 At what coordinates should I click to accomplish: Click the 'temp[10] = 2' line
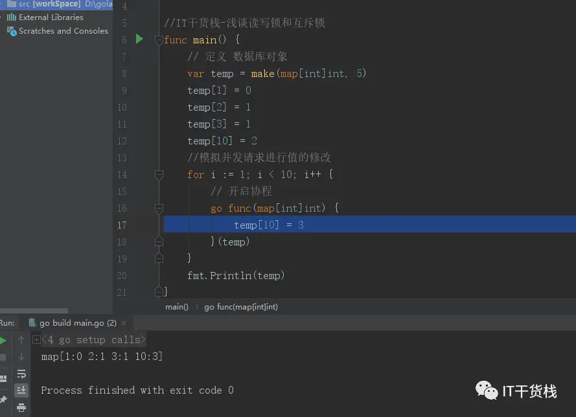click(222, 141)
